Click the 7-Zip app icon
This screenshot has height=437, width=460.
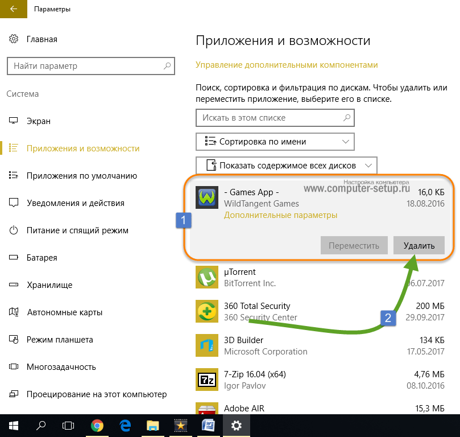[206, 380]
